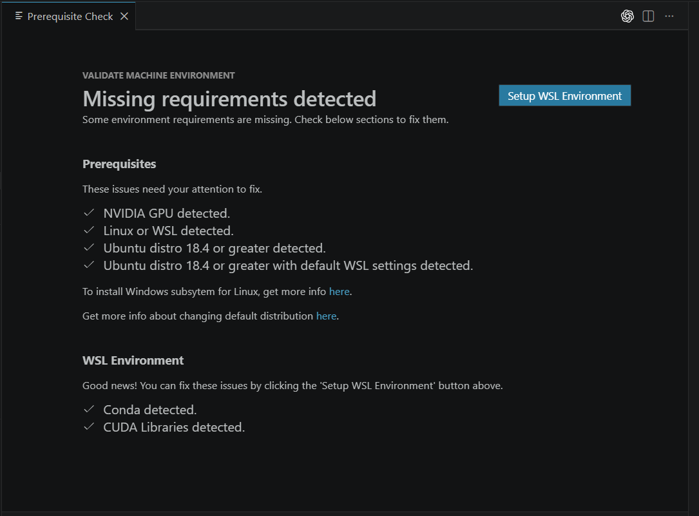Image resolution: width=699 pixels, height=516 pixels.
Task: Click the 'CUDA Libraries detected.' text
Action: pos(174,427)
